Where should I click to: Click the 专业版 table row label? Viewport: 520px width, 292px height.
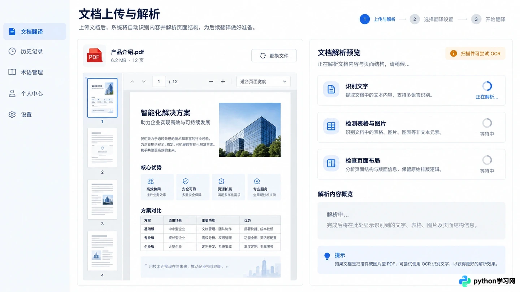(x=149, y=238)
